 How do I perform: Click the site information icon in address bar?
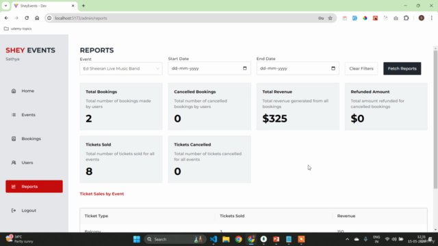pyautogui.click(x=49, y=18)
